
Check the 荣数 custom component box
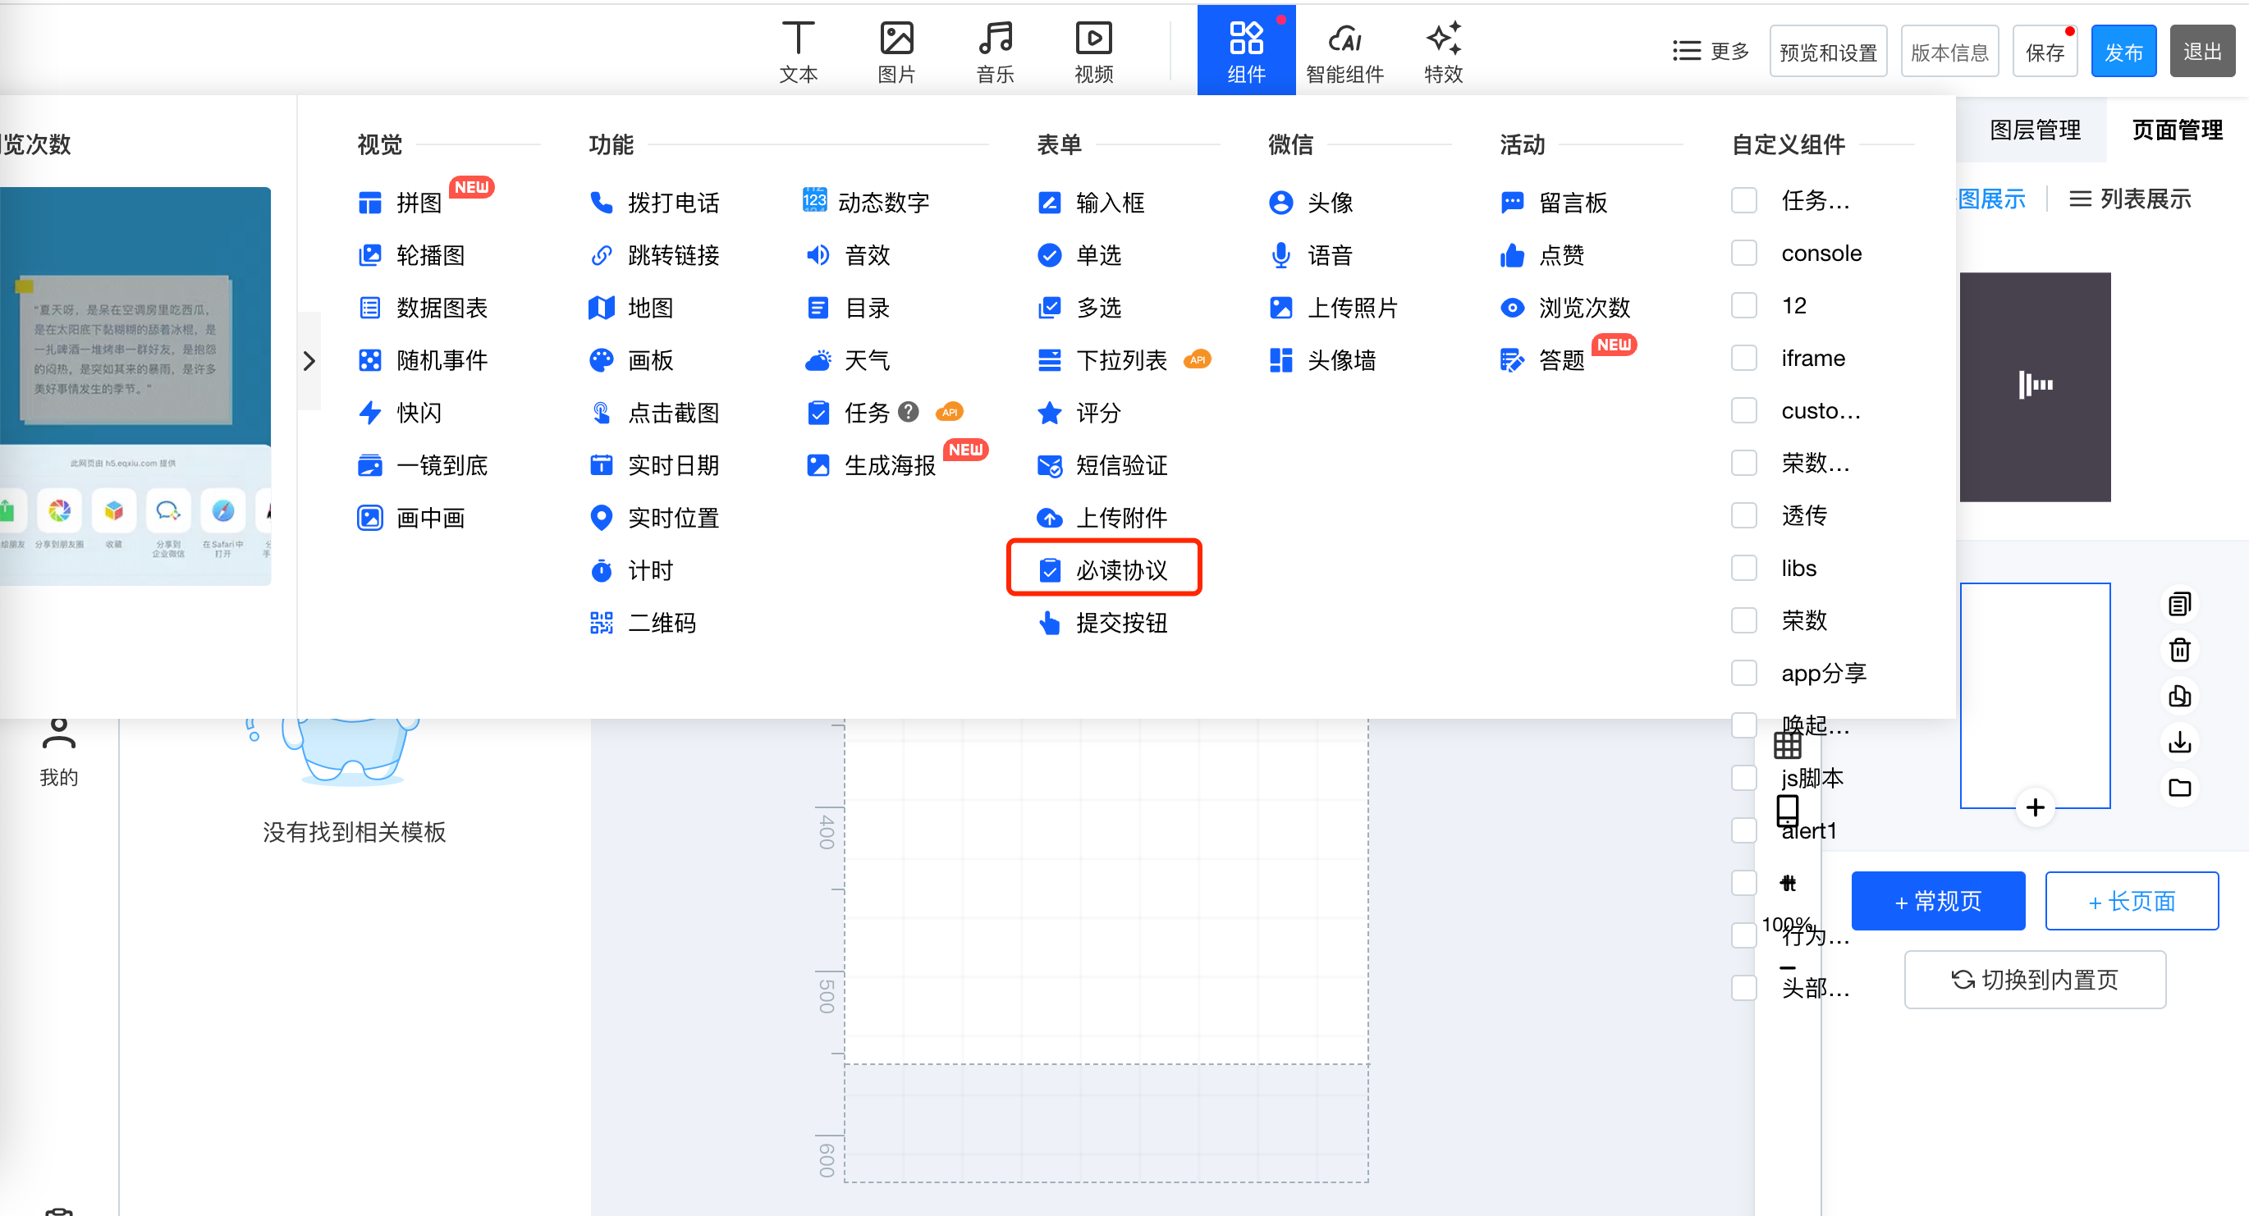(1743, 619)
